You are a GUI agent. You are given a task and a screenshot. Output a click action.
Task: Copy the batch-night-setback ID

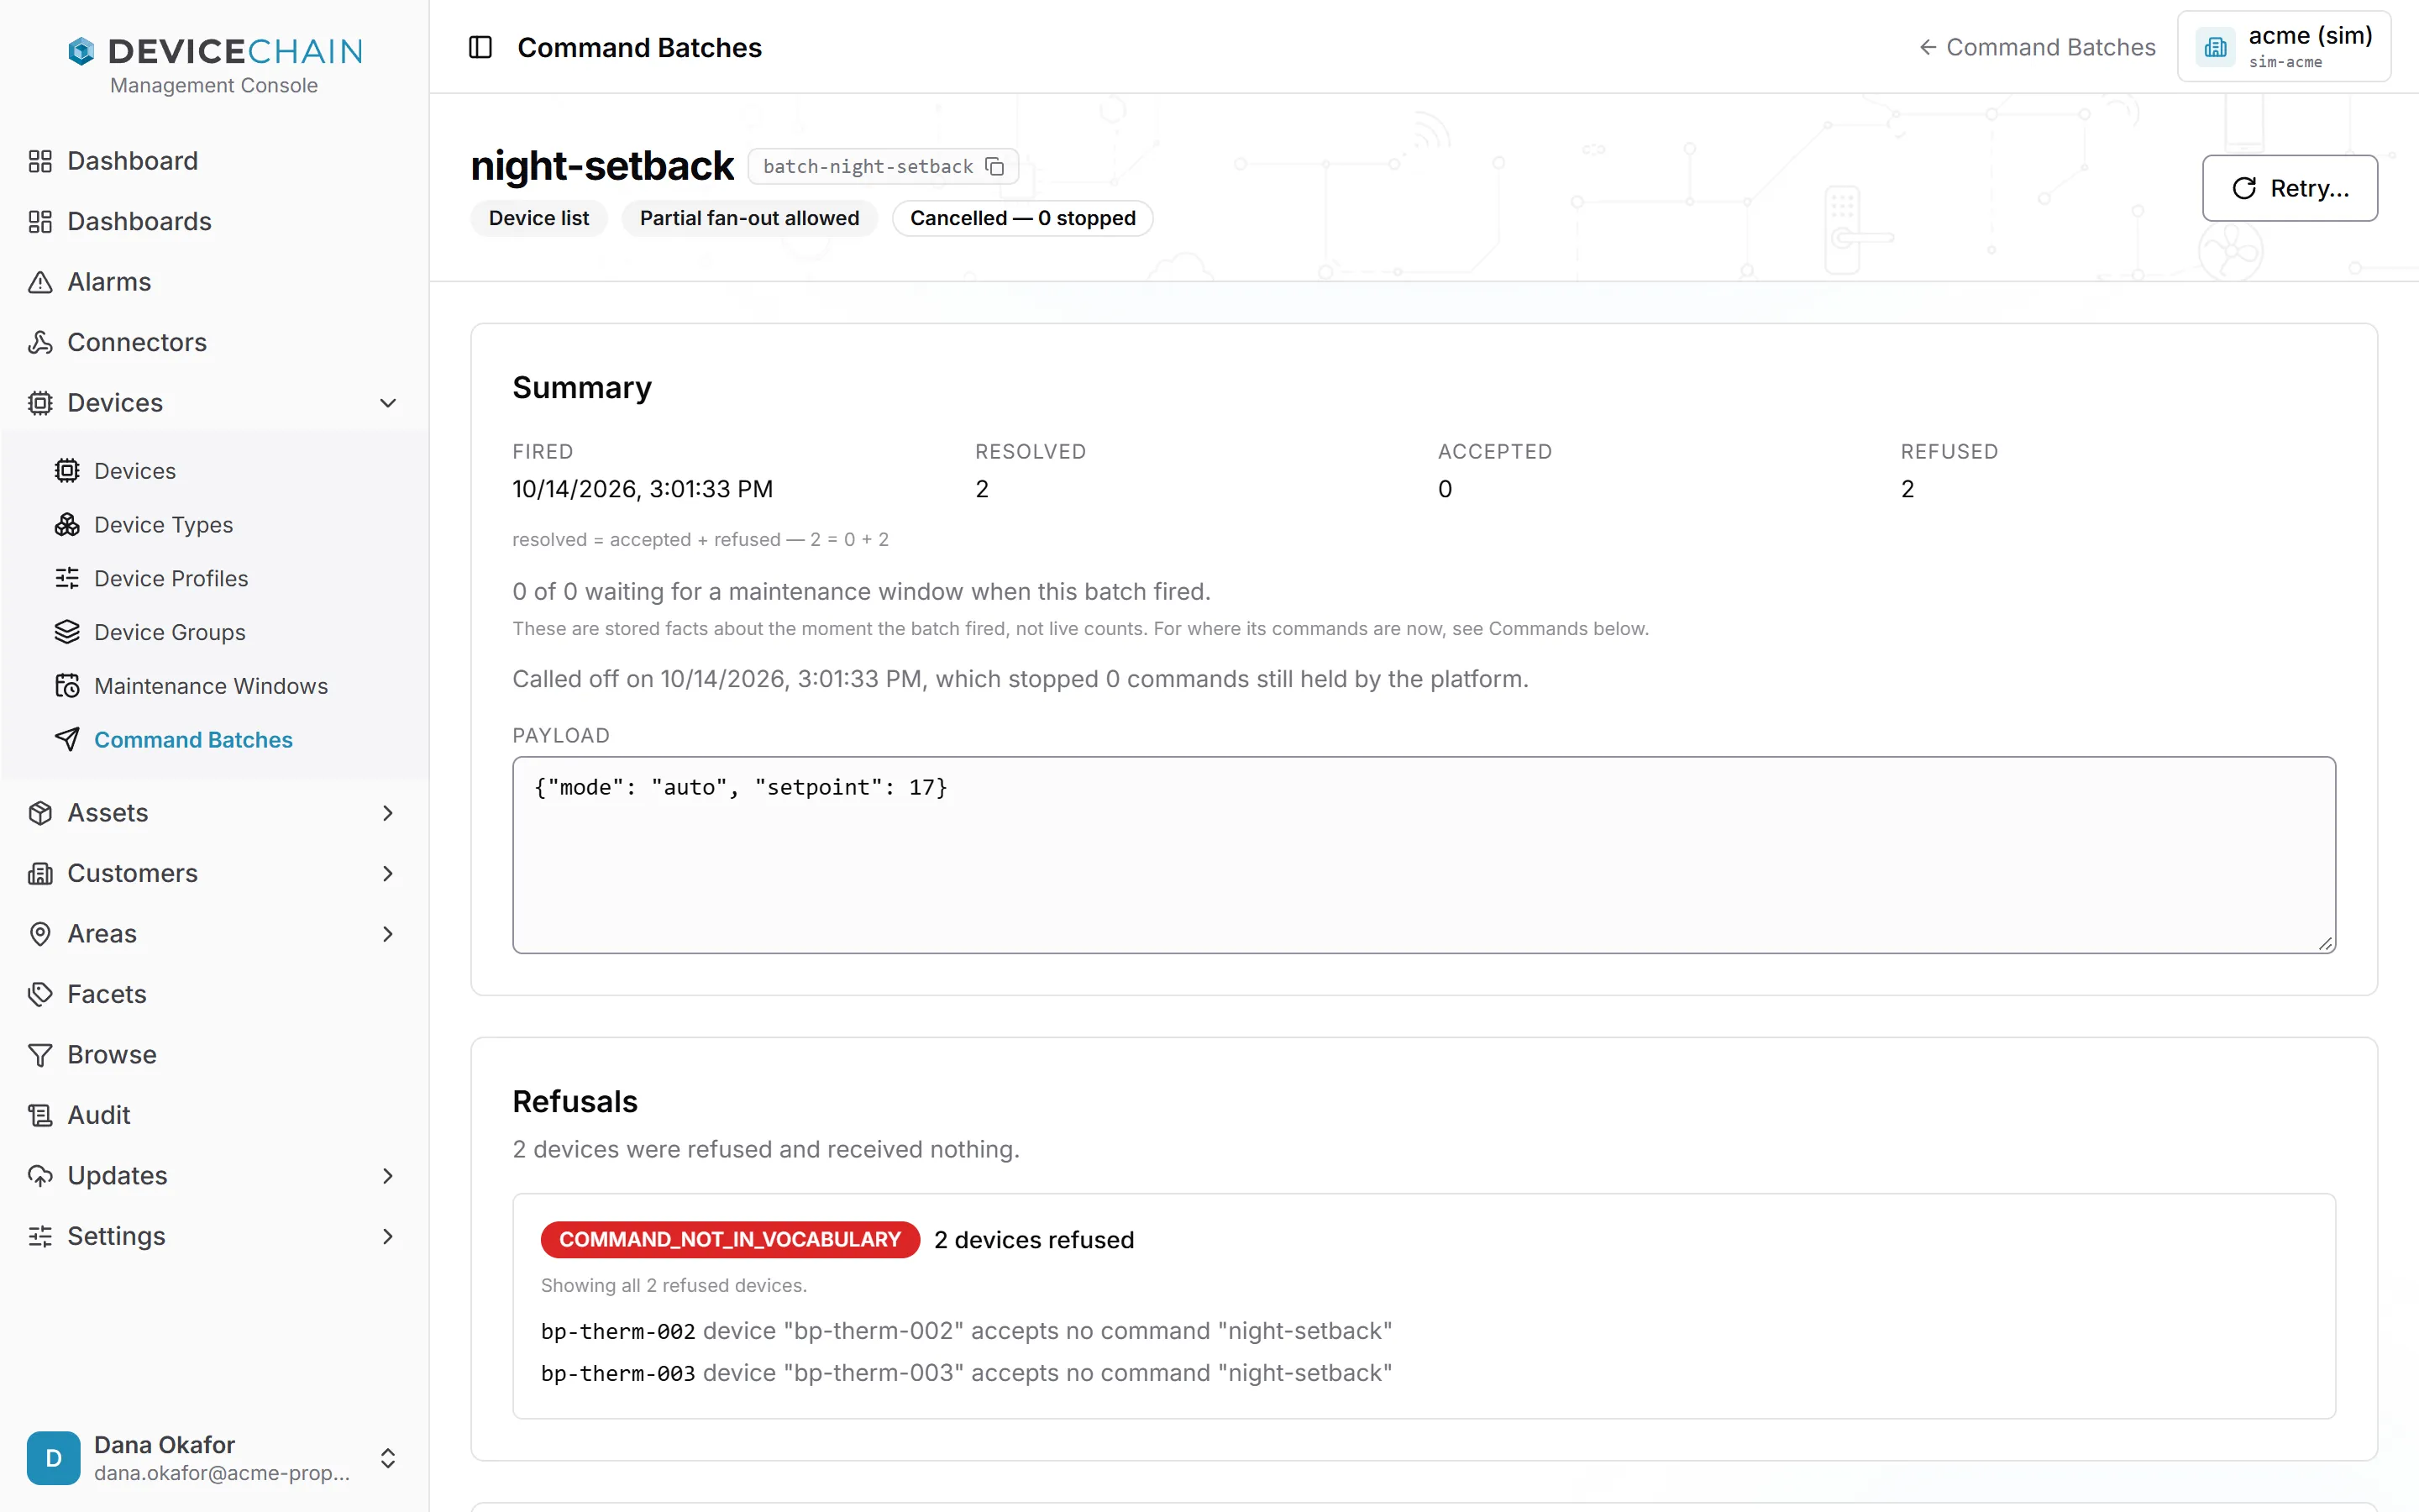click(994, 166)
